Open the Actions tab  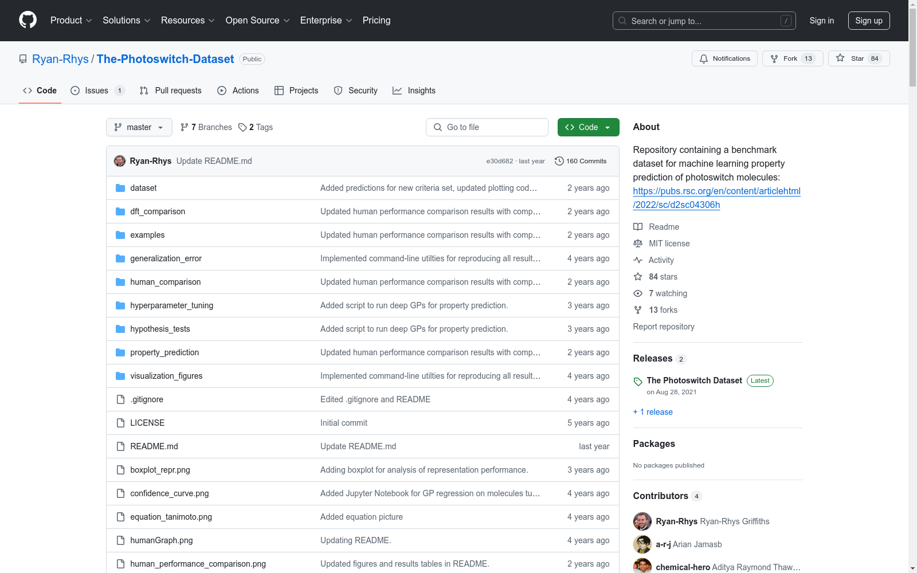pyautogui.click(x=238, y=91)
